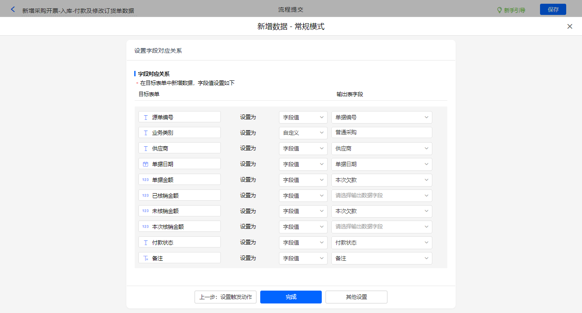Expand the 单据编号 output field dropdown
582x313 pixels.
click(382, 117)
